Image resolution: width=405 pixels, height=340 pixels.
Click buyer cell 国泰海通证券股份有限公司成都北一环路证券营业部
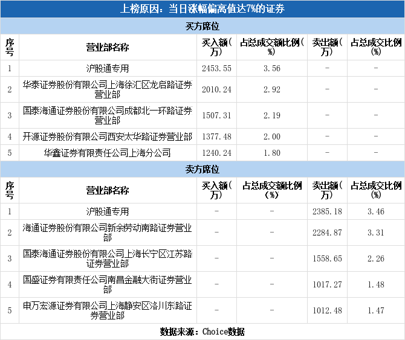tap(108, 115)
